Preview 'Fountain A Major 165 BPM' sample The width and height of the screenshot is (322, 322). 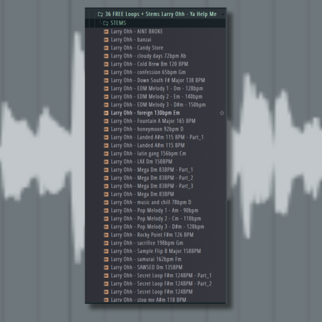153,121
